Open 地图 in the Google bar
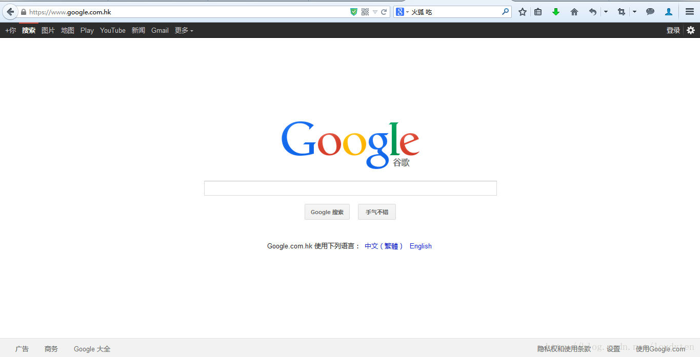 (x=68, y=30)
